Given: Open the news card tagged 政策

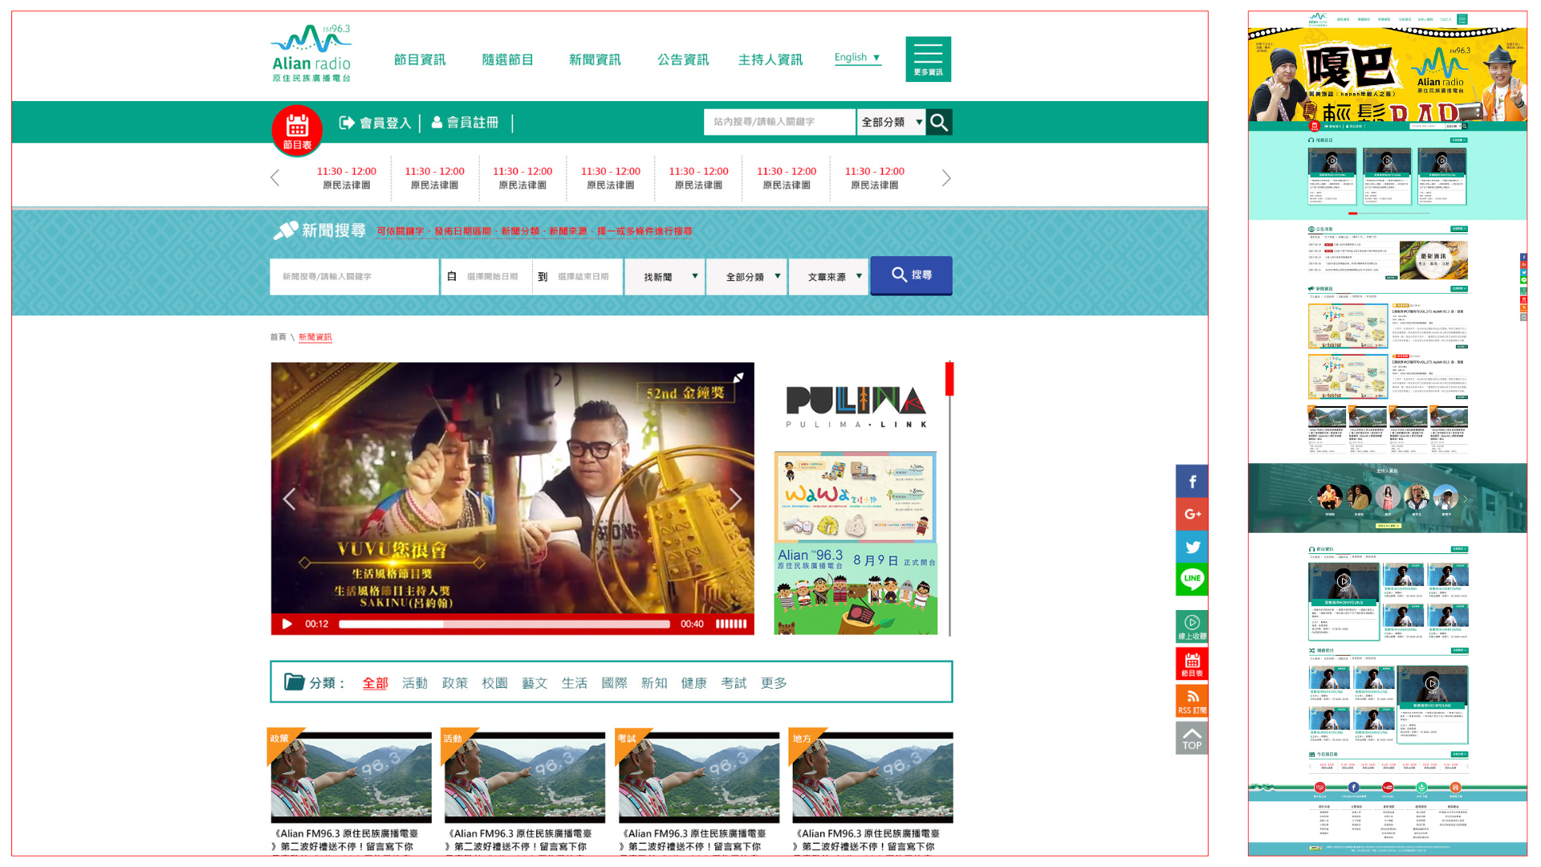Looking at the screenshot, I should [350, 791].
